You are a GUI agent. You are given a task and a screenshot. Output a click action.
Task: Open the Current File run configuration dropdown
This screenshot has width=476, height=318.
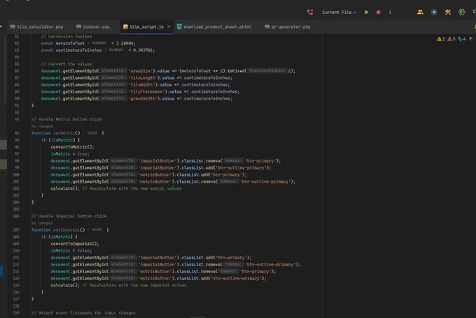coord(339,13)
